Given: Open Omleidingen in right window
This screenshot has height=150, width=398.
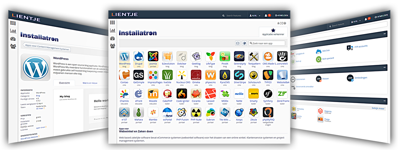Looking at the screenshot, I should (357, 78).
